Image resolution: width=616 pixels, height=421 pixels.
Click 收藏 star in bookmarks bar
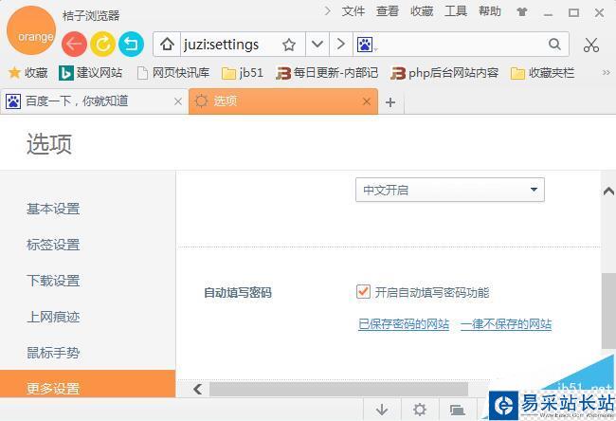pos(27,73)
